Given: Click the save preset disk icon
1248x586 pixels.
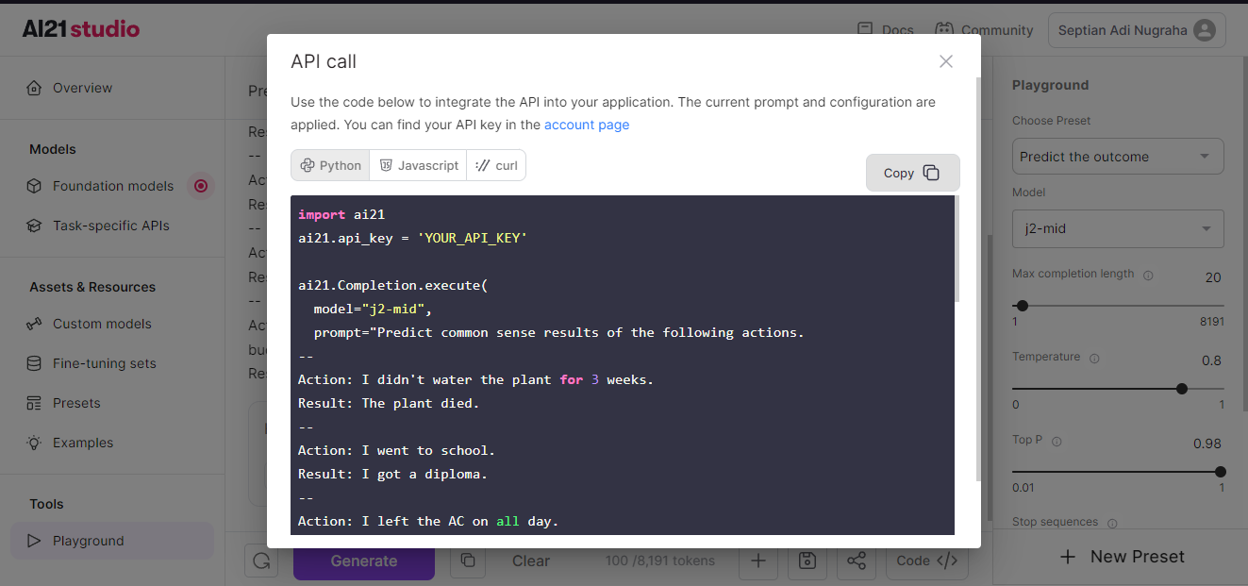Looking at the screenshot, I should coord(807,561).
